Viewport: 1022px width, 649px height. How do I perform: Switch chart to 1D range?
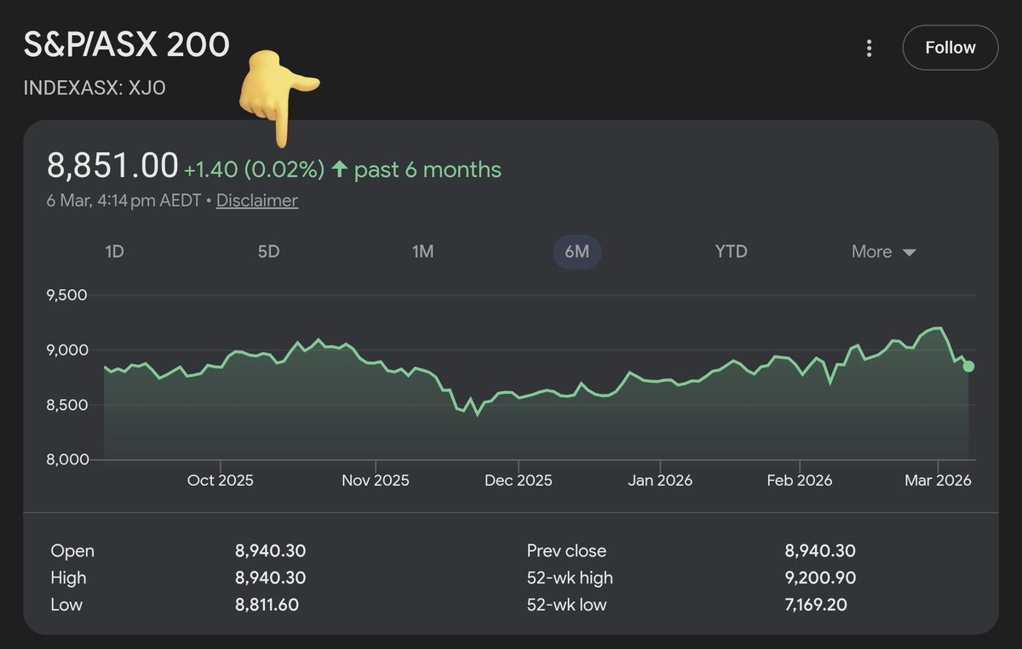coord(114,252)
